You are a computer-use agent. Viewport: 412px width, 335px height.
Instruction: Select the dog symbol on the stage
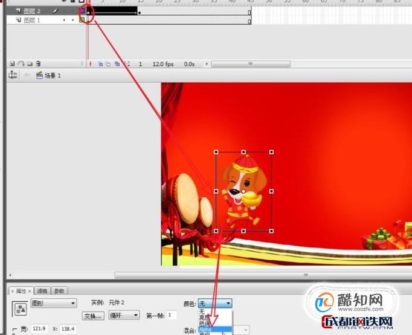tap(243, 192)
